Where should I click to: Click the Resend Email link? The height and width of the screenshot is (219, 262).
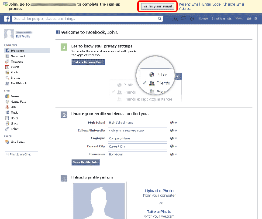point(189,4)
